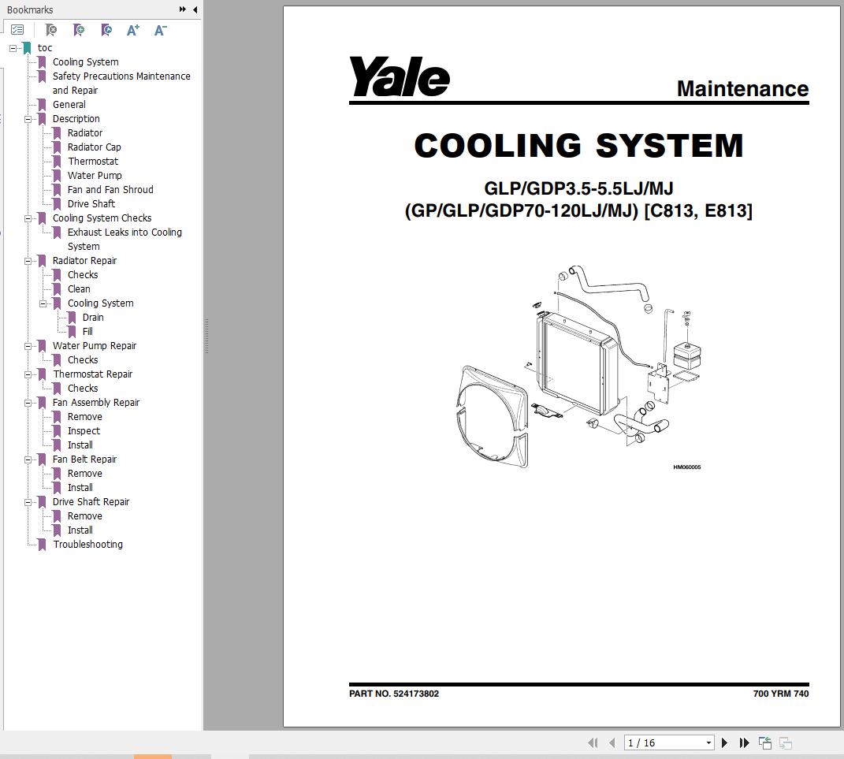
Task: Click the previous view icon
Action: 765,743
